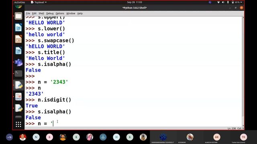The height and width of the screenshot is (144, 257).
Task: Launch LibreOffice Writer, the first document icon in the dock
Action: (18, 28)
